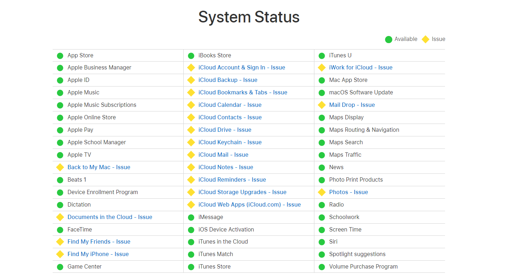The height and width of the screenshot is (276, 528).
Task: Open the iCloud Notes - Issue link
Action: (x=226, y=167)
